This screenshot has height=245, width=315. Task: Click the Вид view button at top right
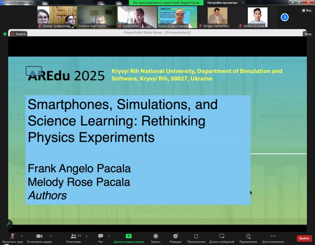[307, 34]
